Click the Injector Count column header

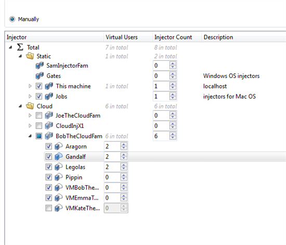177,37
